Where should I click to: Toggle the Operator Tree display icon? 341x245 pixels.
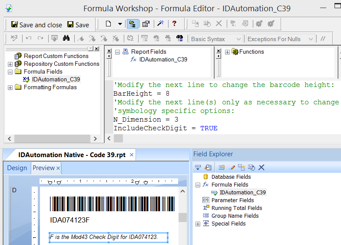pyautogui.click(x=168, y=39)
